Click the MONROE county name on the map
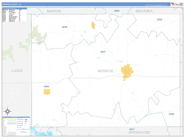 click(x=106, y=71)
